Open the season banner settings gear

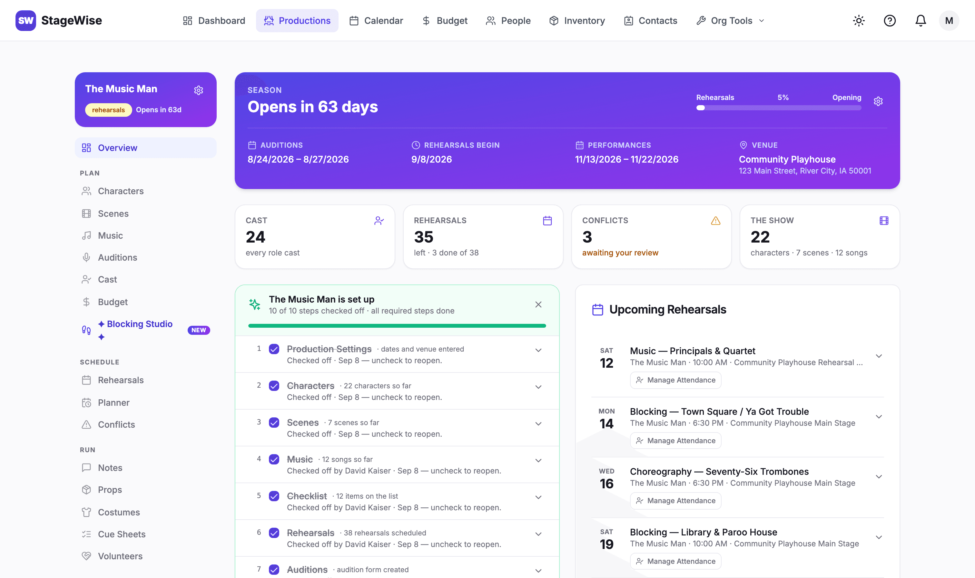878,101
